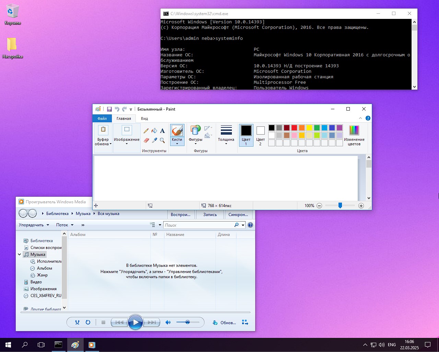Select the Fill with color bucket tool

tap(154, 130)
